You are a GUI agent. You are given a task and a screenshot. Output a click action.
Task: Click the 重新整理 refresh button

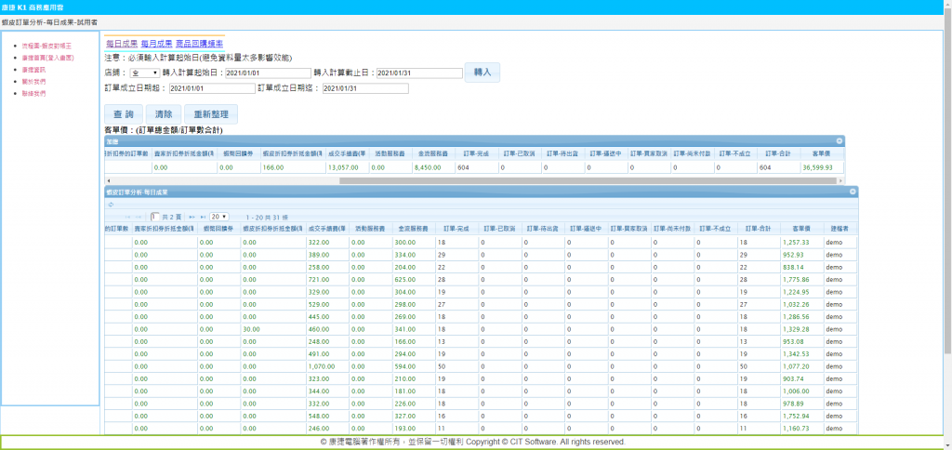210,113
